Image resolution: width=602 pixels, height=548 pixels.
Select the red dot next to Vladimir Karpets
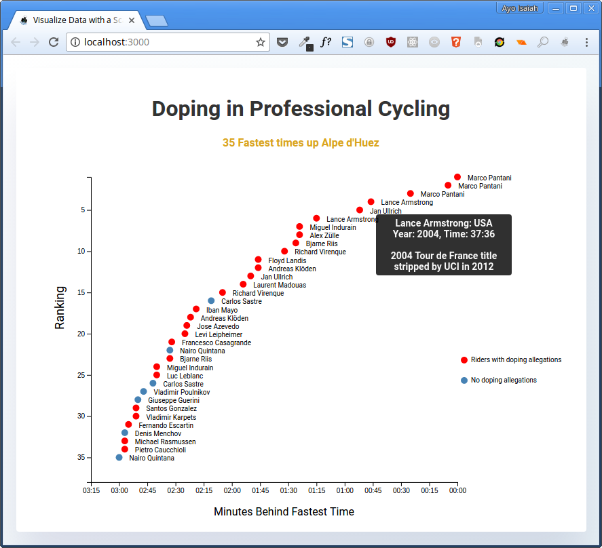136,416
